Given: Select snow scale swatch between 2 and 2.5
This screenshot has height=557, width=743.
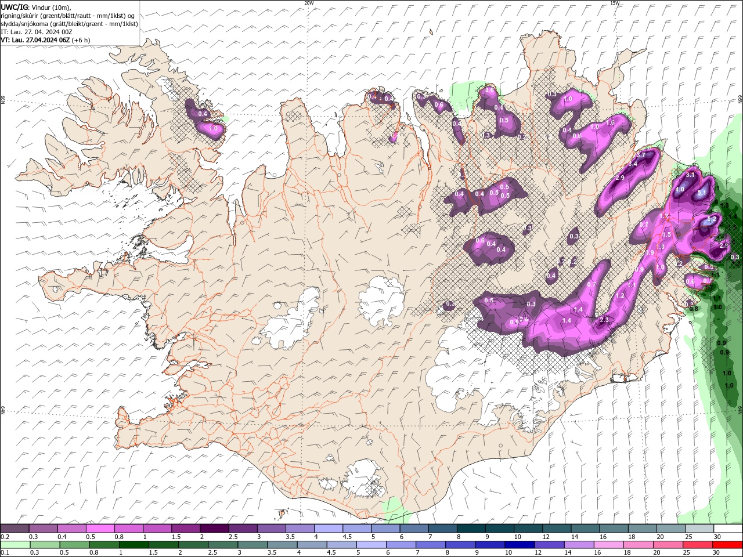Looking at the screenshot, I should (214, 529).
